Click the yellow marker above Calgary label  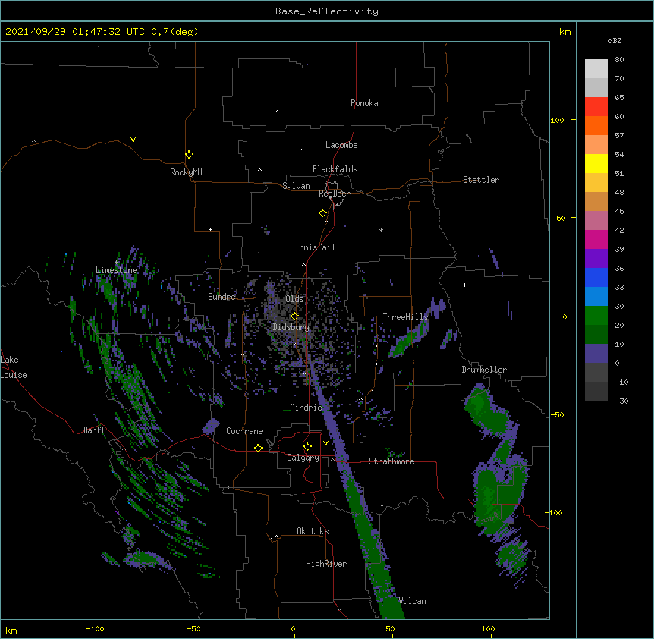(307, 446)
